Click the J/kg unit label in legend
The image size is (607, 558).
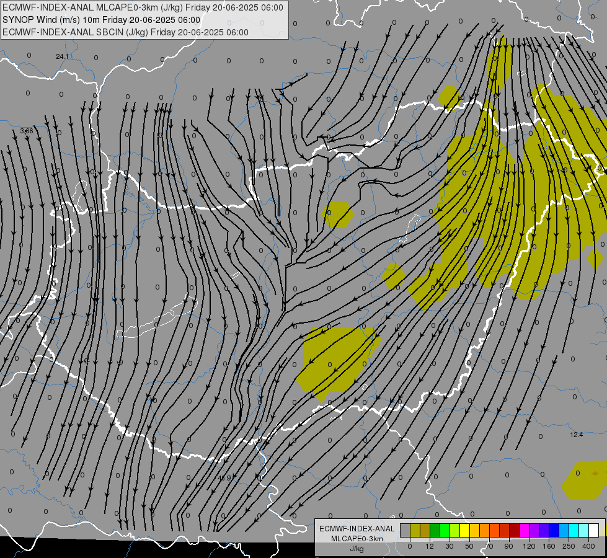357,548
